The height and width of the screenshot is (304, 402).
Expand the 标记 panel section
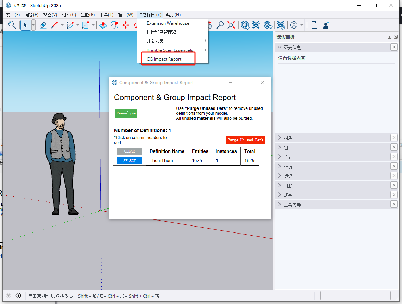280,176
